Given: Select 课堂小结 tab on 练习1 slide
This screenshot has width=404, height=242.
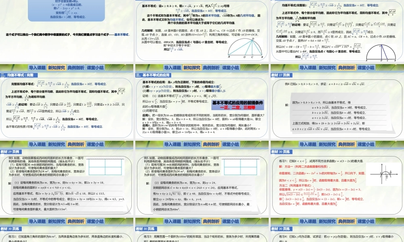Looking at the screenshot, I should (x=366, y=144).
